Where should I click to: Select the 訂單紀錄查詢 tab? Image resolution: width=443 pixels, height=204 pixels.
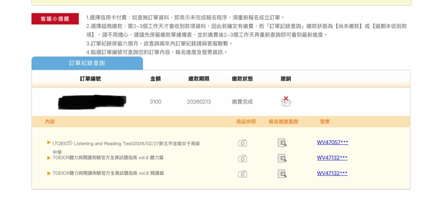(x=87, y=63)
